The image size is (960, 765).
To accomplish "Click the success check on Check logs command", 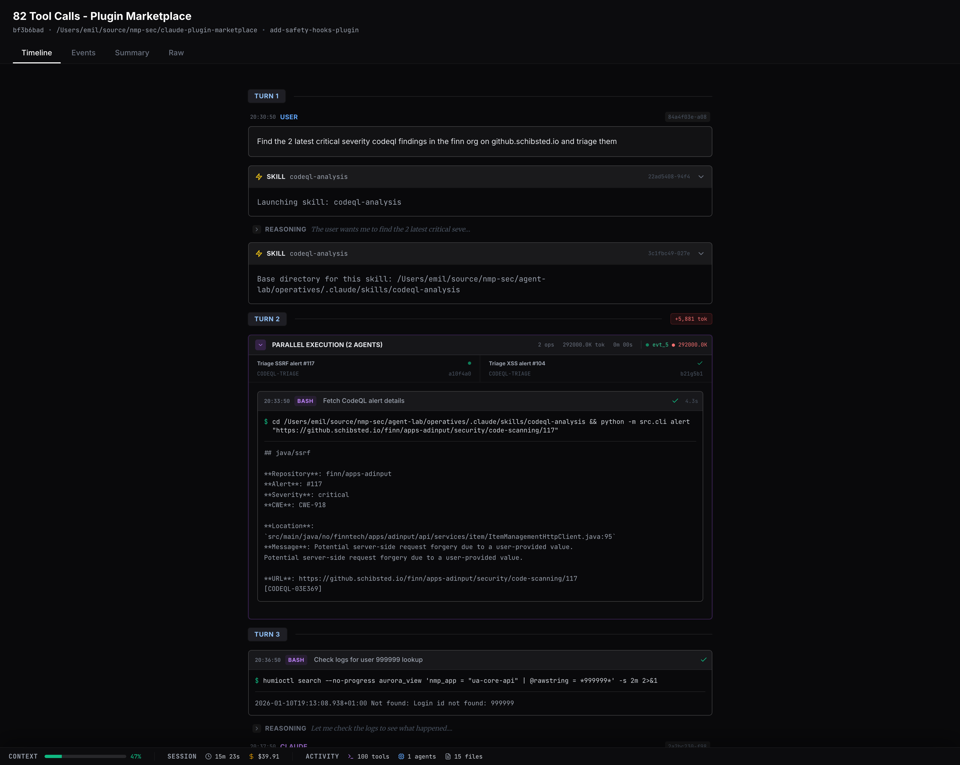I will click(x=703, y=659).
